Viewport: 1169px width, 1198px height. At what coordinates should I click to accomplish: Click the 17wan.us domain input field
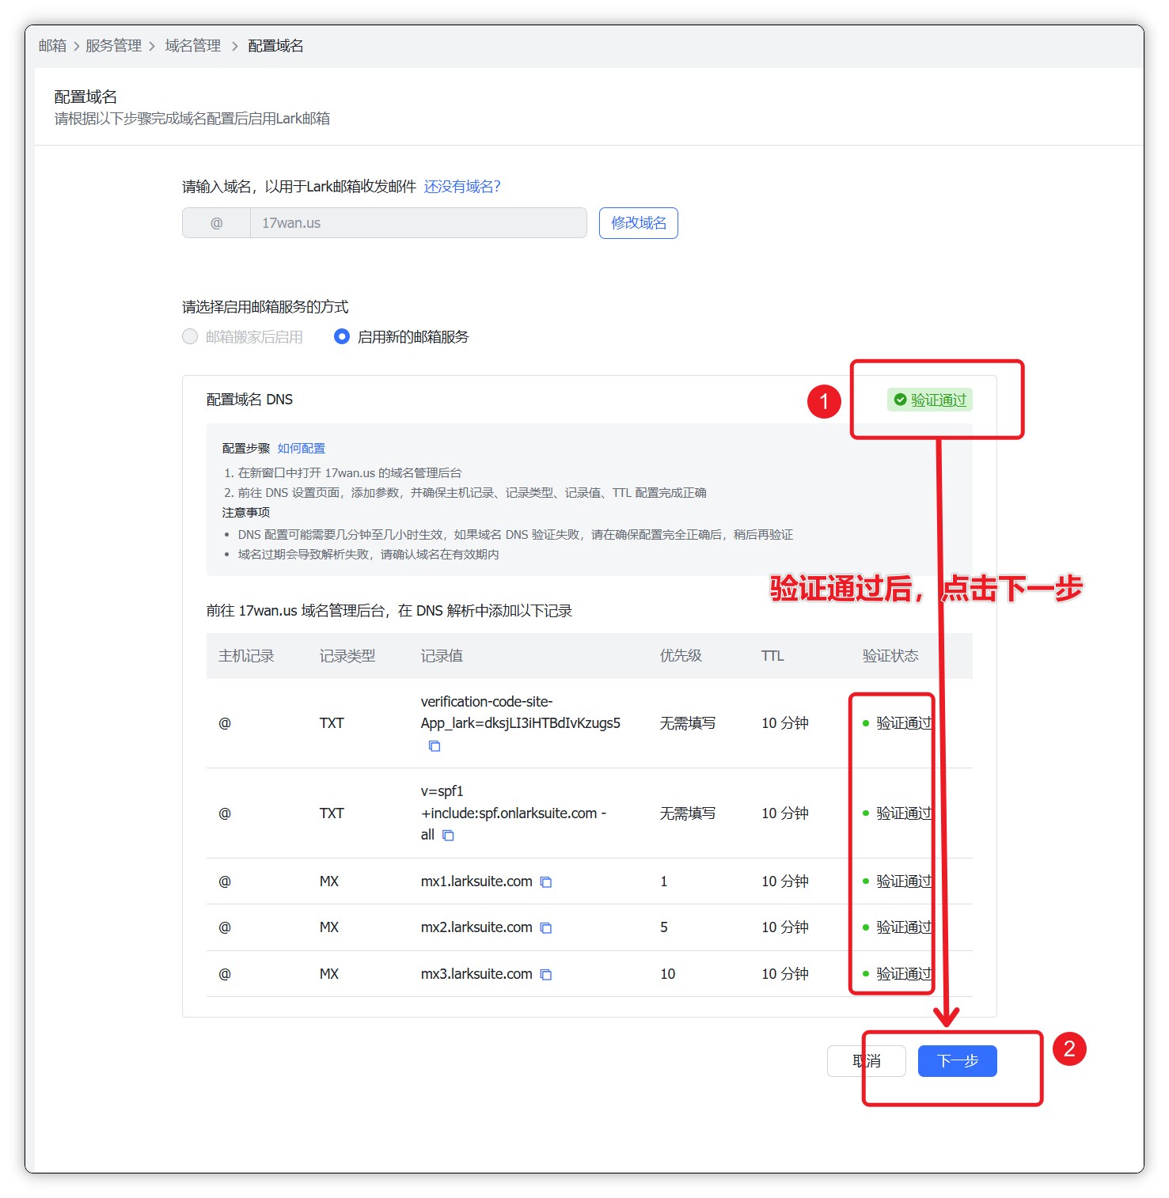pyautogui.click(x=417, y=223)
